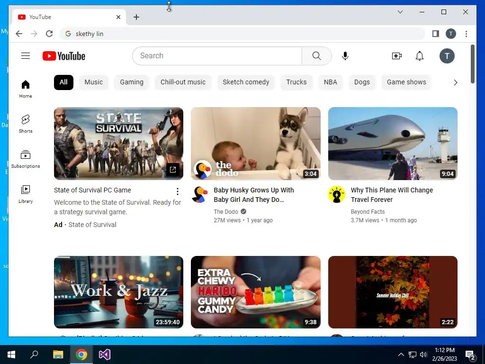Viewport: 485px width, 364px height.
Task: Select the Gaming filter chip
Action: click(x=132, y=82)
